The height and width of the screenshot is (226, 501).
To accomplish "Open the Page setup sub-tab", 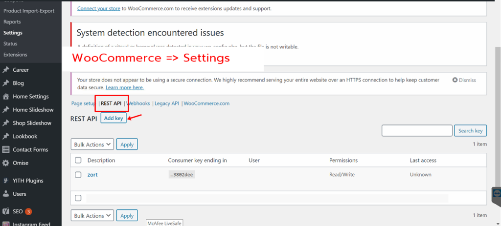I will (x=83, y=103).
